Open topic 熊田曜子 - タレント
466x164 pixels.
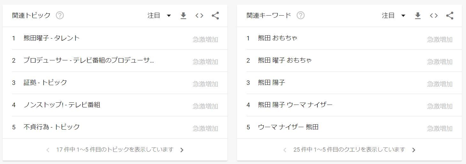pos(51,38)
